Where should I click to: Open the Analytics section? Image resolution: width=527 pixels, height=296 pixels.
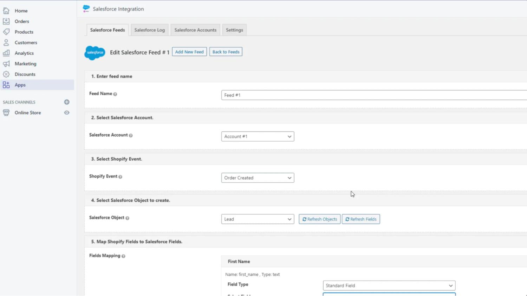click(x=24, y=53)
